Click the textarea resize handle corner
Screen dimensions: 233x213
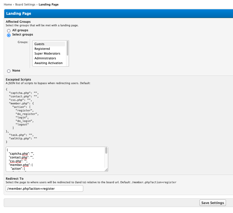tap(106, 170)
